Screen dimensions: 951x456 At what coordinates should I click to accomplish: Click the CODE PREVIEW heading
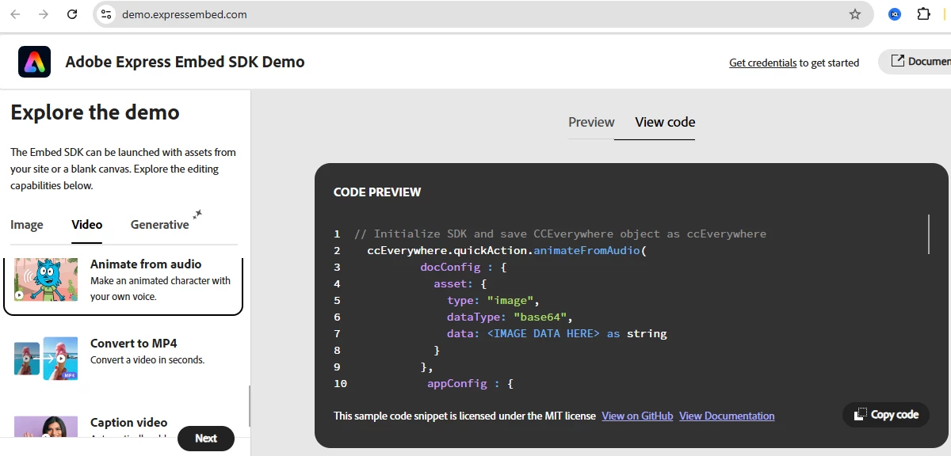coord(377,192)
